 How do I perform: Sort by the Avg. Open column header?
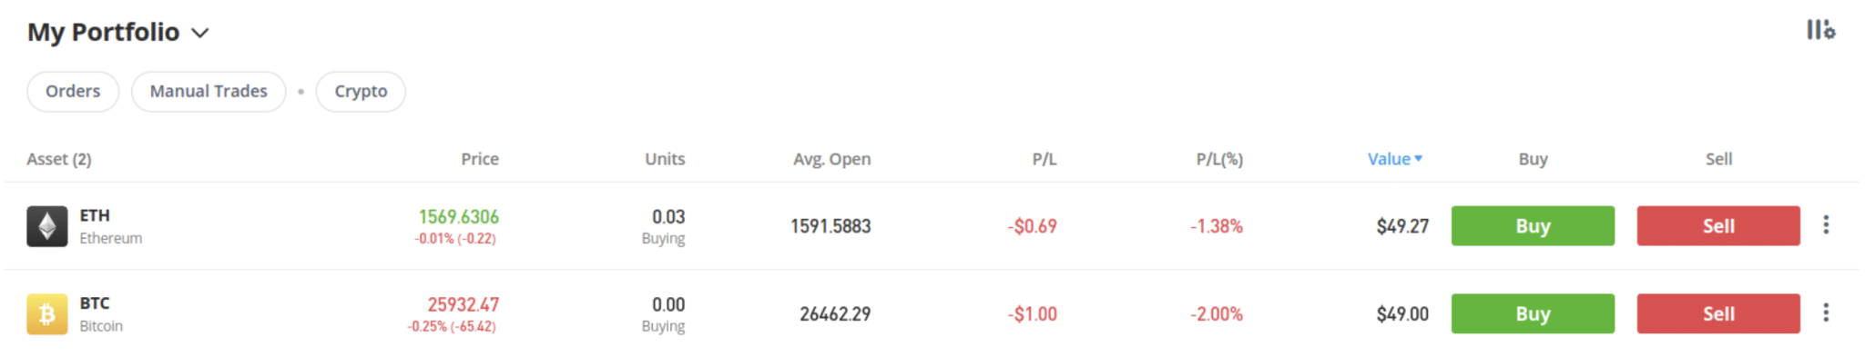point(831,160)
